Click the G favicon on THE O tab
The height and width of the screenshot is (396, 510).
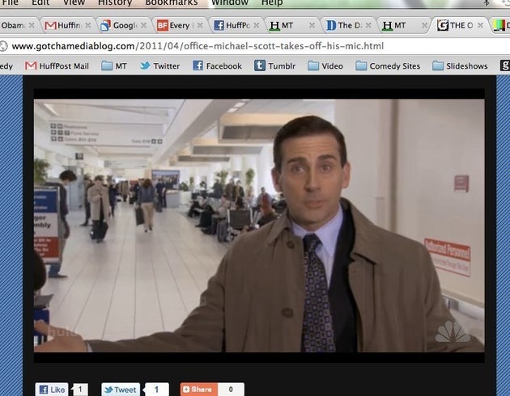pyautogui.click(x=443, y=25)
